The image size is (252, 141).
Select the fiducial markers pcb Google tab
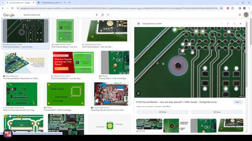(x=20, y=3)
